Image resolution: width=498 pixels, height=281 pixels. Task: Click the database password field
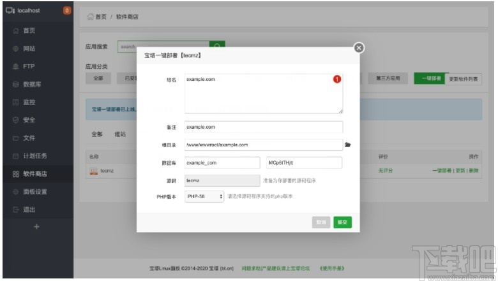(x=305, y=163)
